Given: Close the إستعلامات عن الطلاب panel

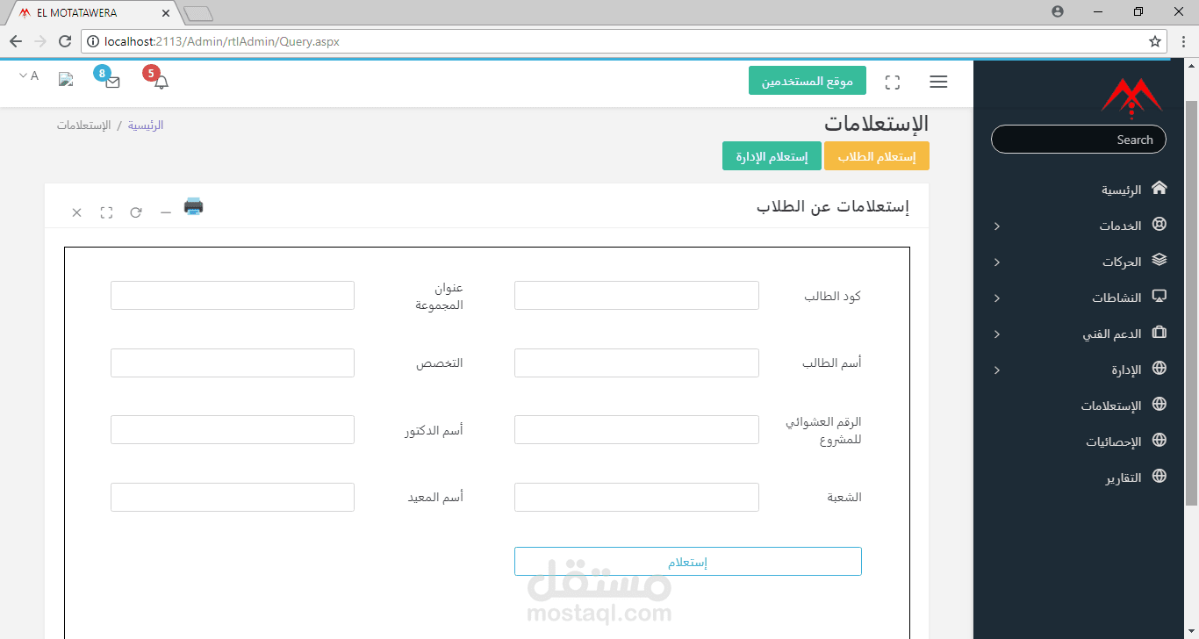Looking at the screenshot, I should 76,212.
